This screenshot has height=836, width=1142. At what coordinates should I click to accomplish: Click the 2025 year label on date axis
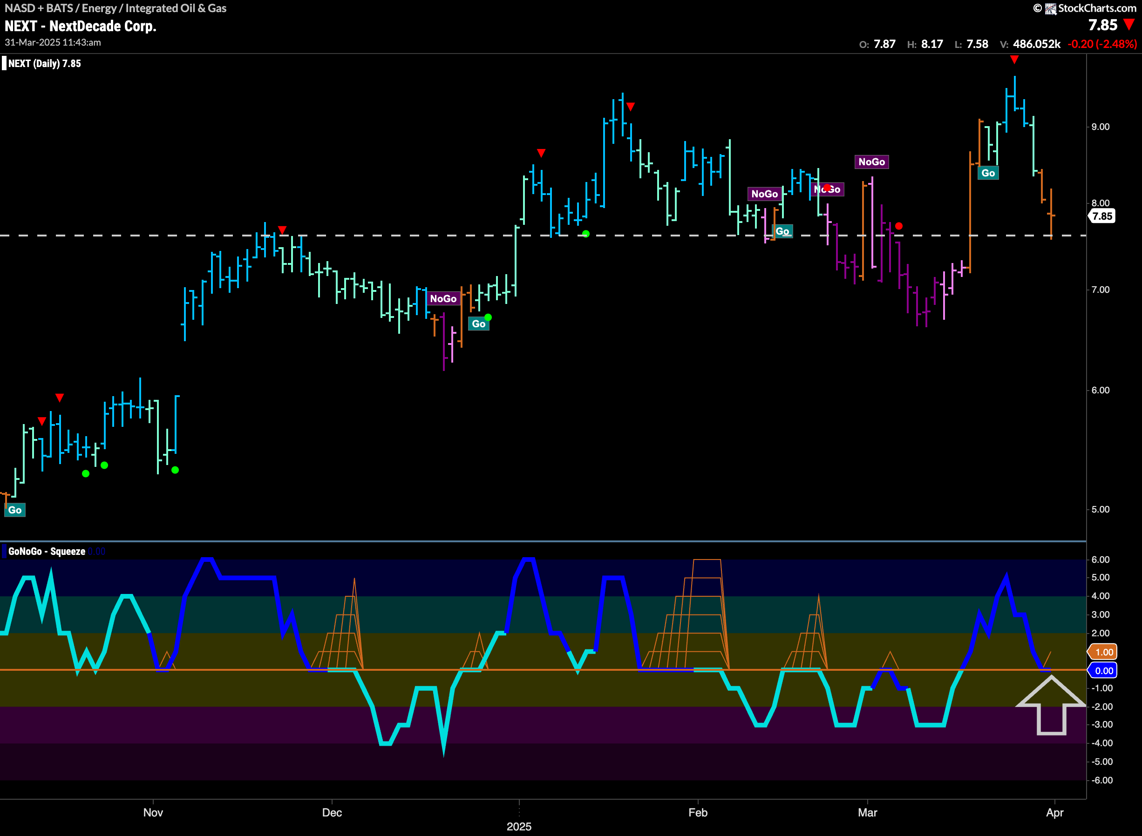click(x=519, y=826)
